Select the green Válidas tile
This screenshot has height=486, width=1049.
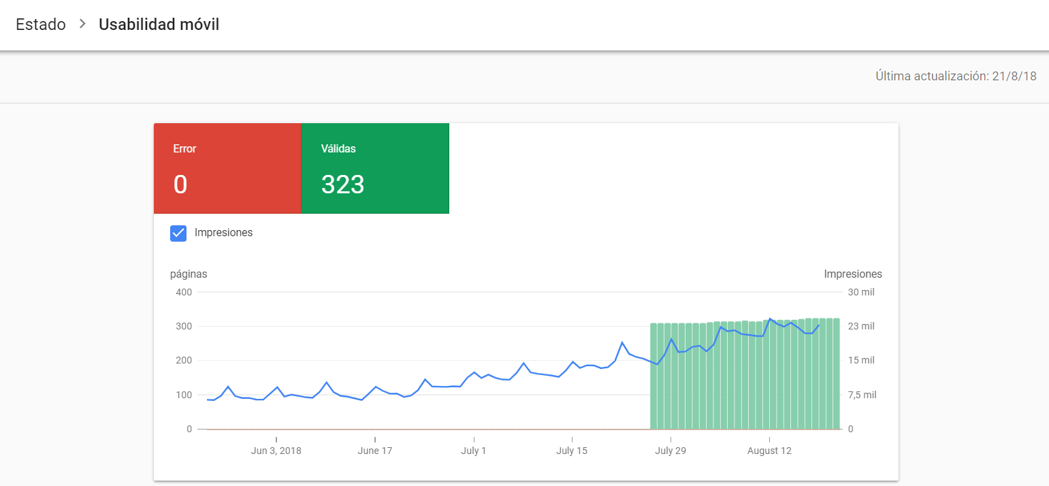pos(375,168)
